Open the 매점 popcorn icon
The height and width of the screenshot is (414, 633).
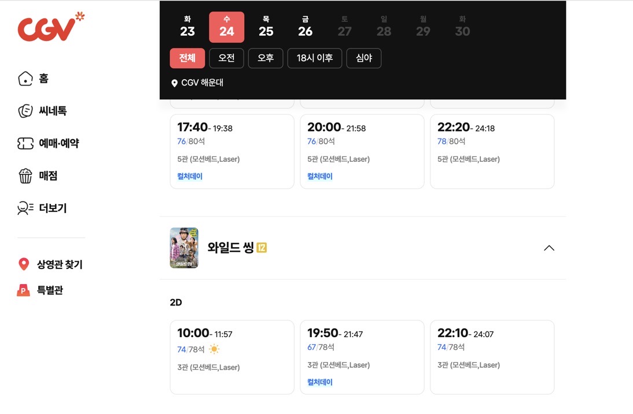point(25,176)
